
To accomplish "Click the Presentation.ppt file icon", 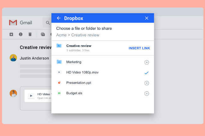I will click(x=59, y=83).
